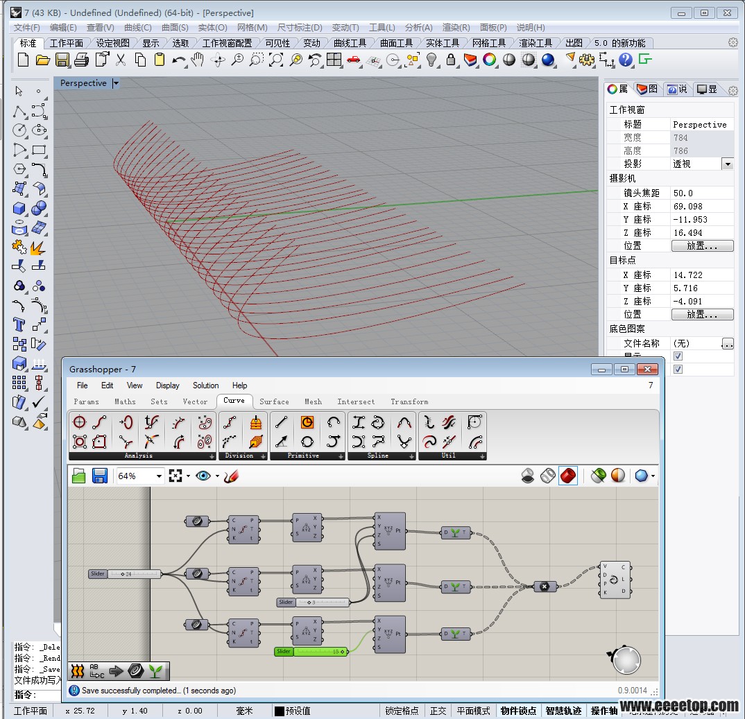
Task: Toggle the no-preview icon in Grasshopper
Action: (528, 476)
